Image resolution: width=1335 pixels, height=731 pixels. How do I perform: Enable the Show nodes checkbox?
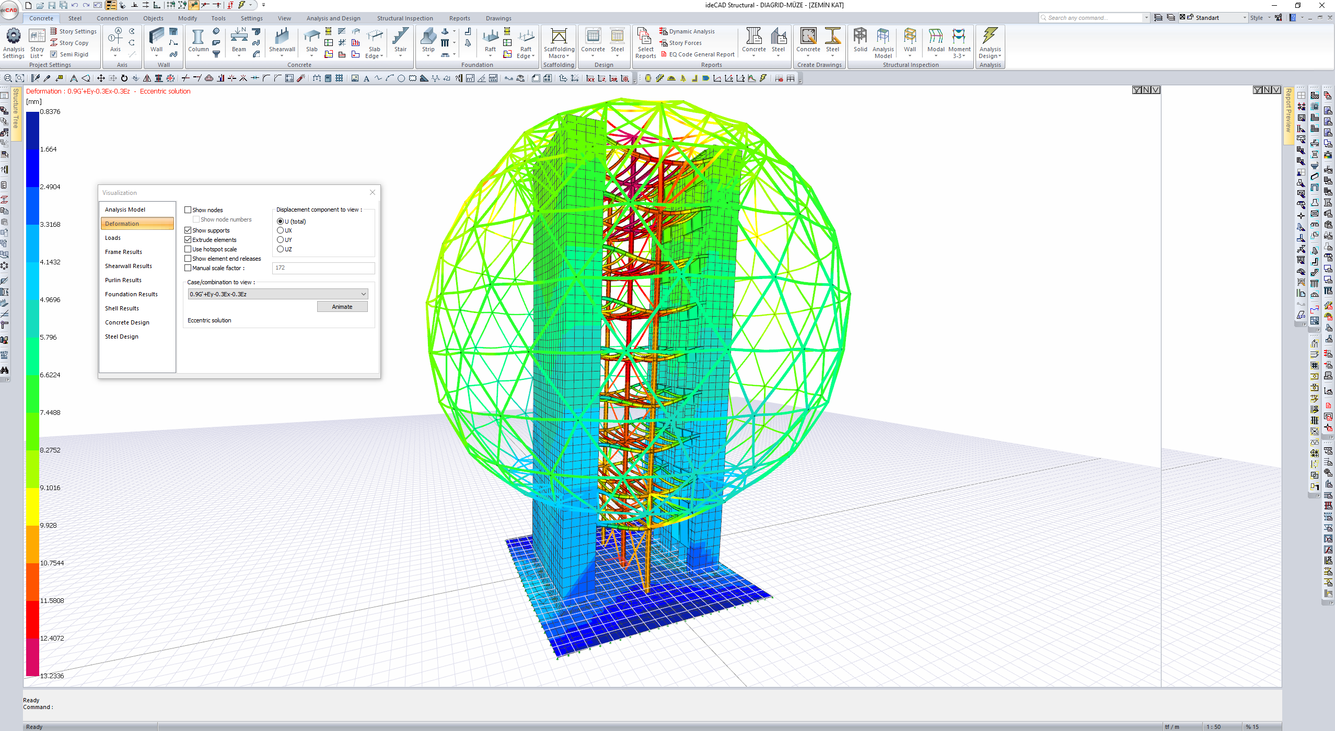tap(188, 210)
